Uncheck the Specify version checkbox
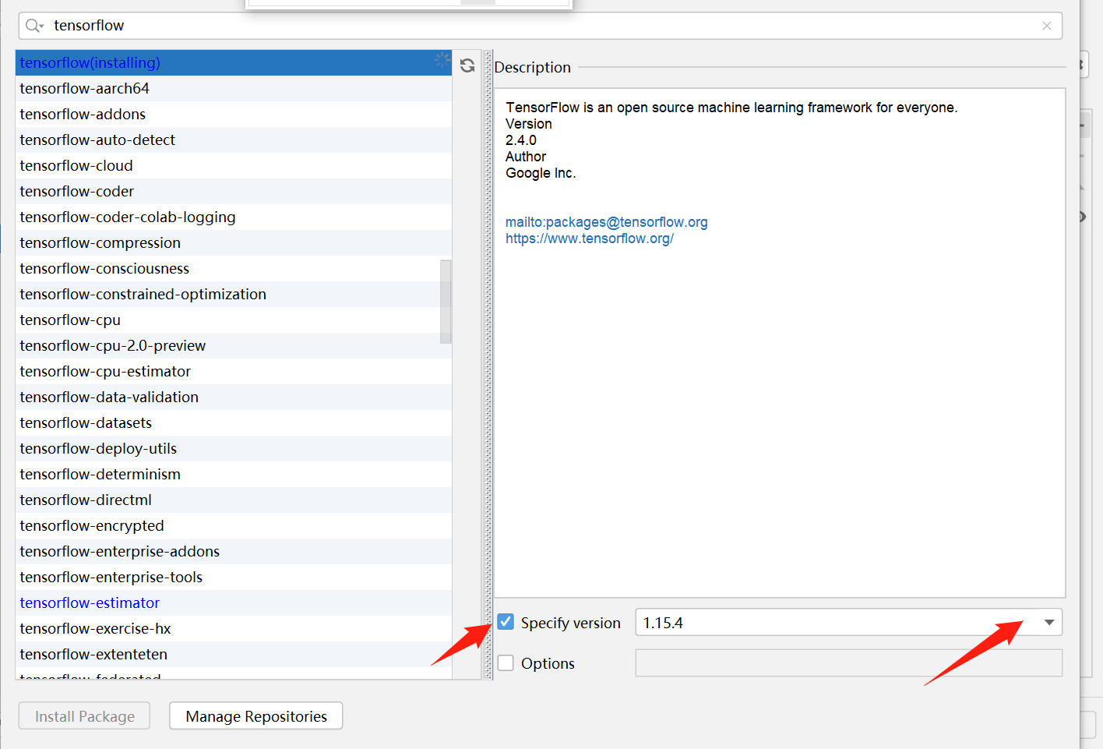Viewport: 1103px width, 749px height. [x=506, y=621]
